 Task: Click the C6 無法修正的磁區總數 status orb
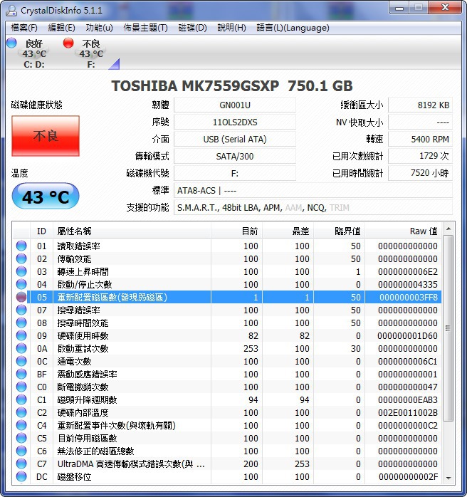(21, 451)
